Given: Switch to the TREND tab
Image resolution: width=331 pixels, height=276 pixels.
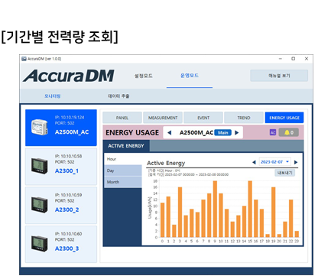Looking at the screenshot, I should [244, 118].
